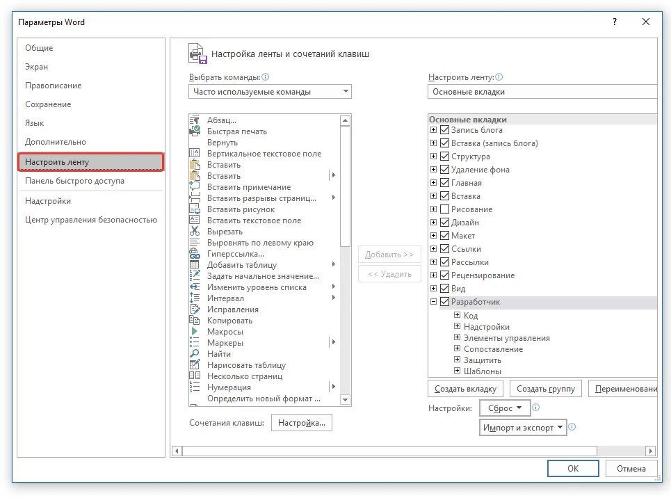
Task: Uncheck the Рецензирование checkbox
Action: 444,275
